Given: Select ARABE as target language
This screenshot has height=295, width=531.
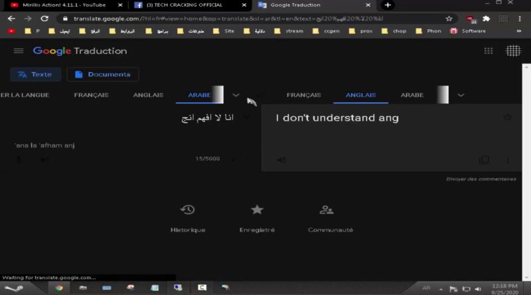Looking at the screenshot, I should (x=412, y=95).
